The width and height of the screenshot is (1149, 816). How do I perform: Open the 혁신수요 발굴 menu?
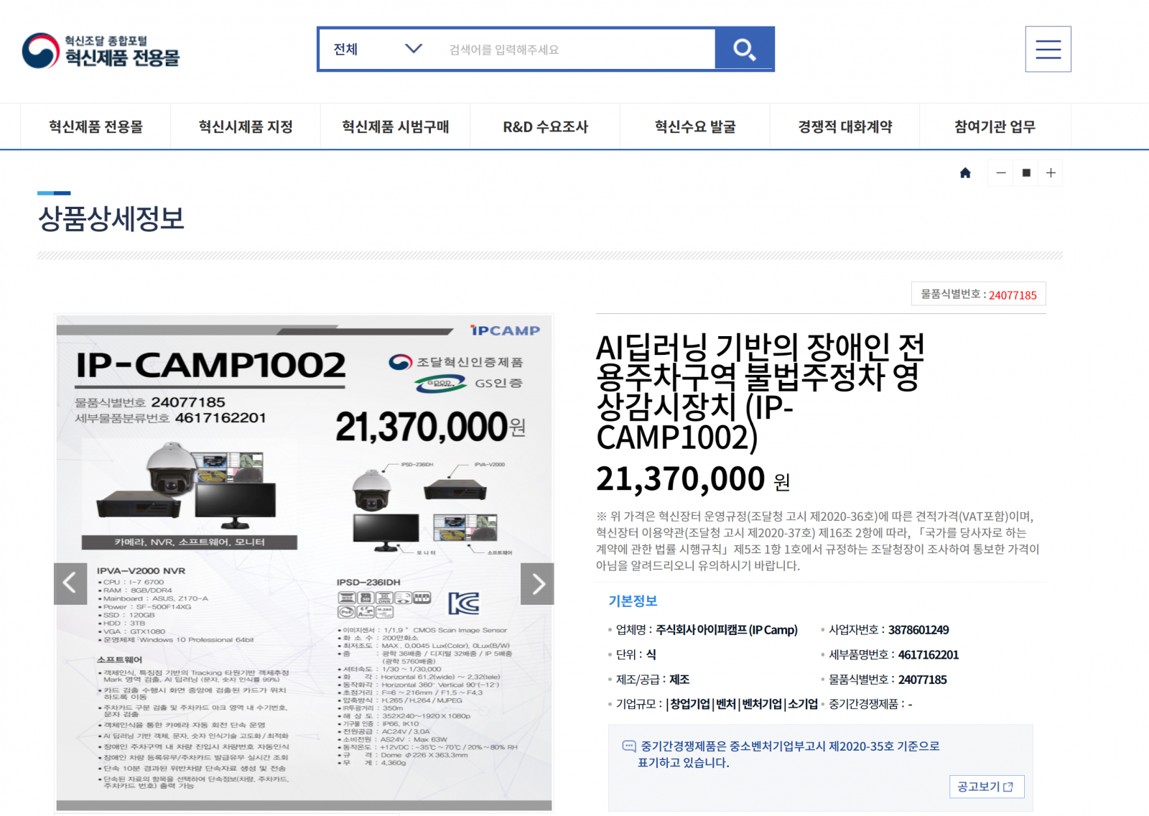pos(695,126)
